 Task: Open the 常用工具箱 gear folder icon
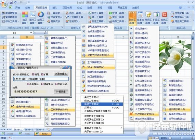pos(148,15)
